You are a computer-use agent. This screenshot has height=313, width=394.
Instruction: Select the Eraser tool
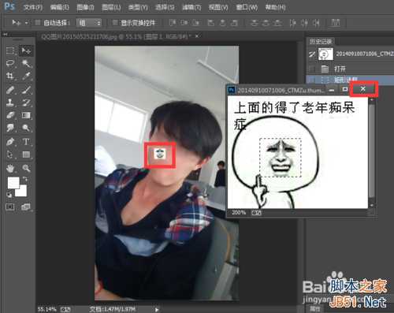point(10,115)
